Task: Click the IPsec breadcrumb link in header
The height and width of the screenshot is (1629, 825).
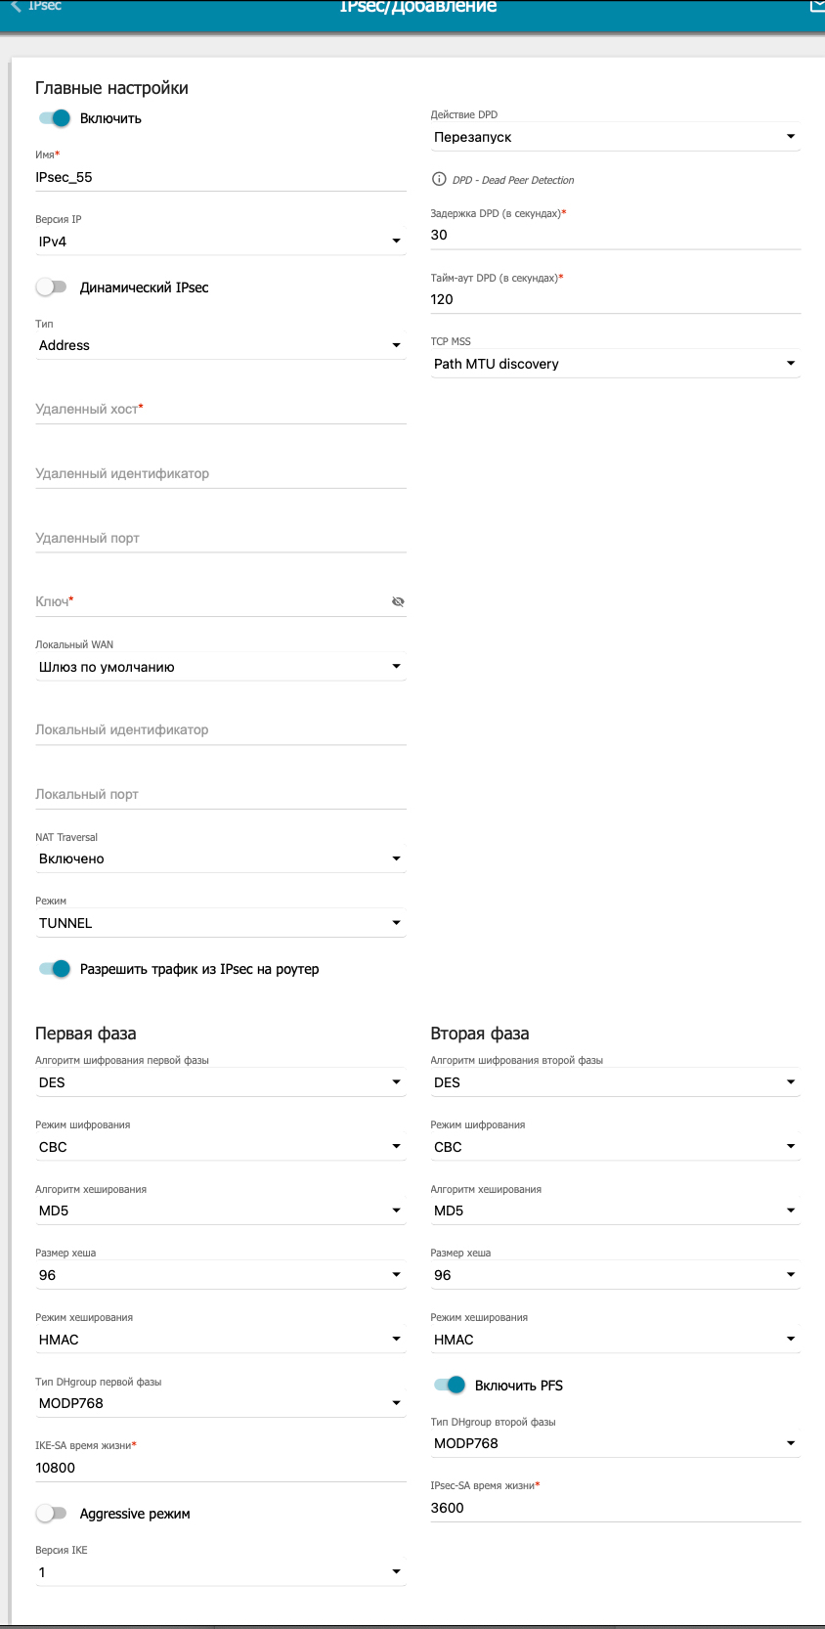Action: 45,6
